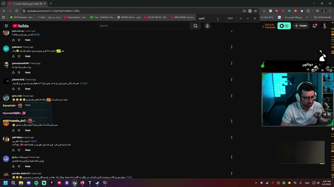
Task: Click the address bar URL
Action: (x=53, y=11)
